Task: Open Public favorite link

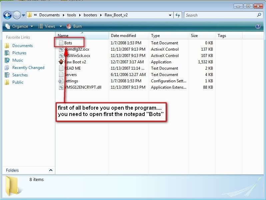Action: click(18, 82)
